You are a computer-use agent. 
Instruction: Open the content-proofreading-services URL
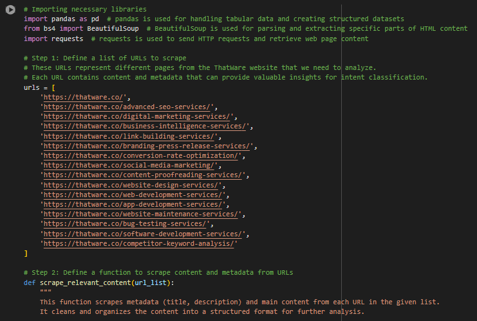143,175
